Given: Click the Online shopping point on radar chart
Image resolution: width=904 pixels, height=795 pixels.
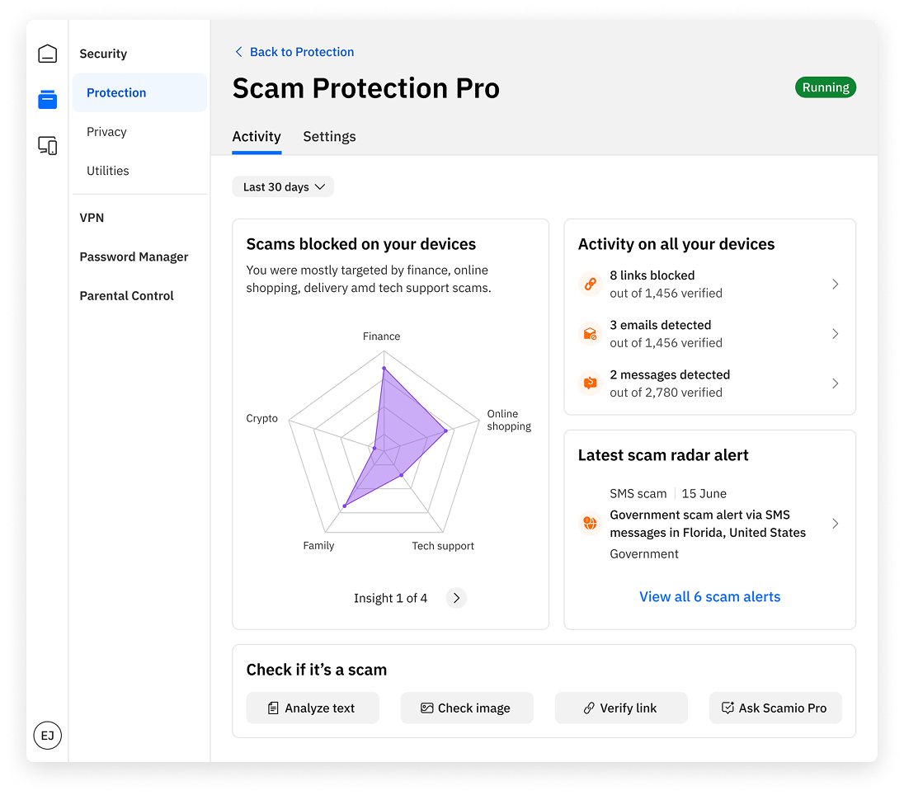Looking at the screenshot, I should click(x=445, y=430).
